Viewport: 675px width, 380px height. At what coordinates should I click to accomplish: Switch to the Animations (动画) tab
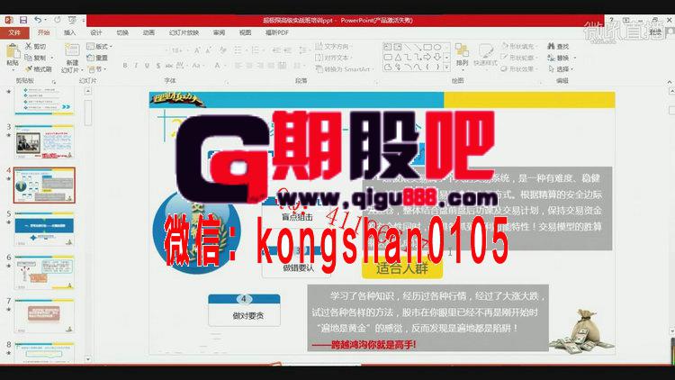(148, 32)
